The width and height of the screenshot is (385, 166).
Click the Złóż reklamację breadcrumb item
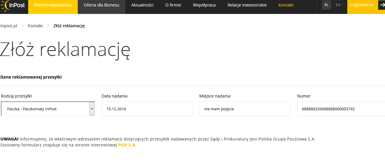point(69,26)
